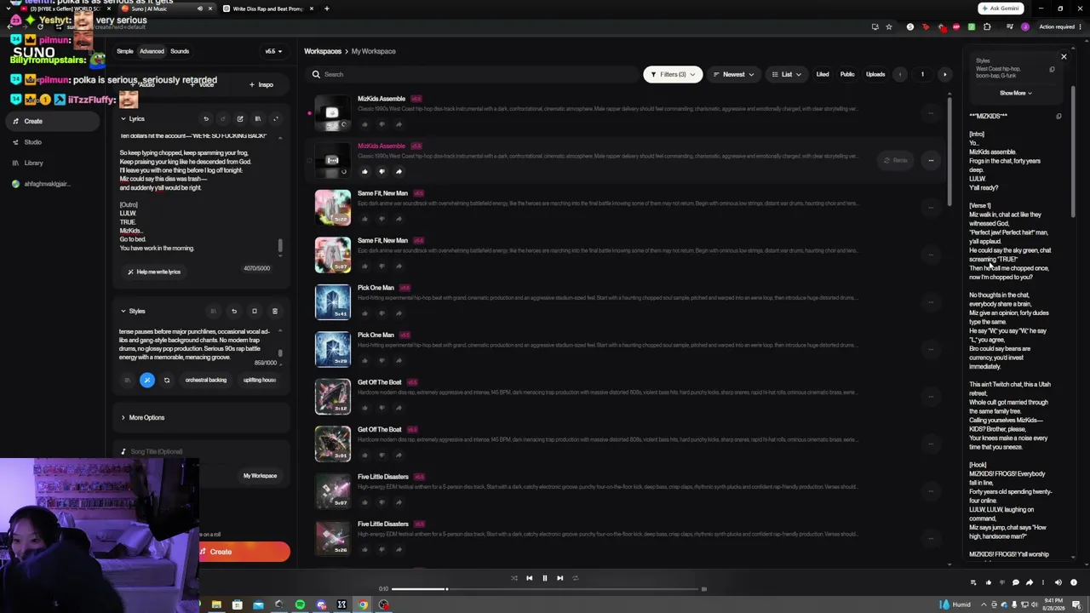
Task: Open the Filters (3) dropdown
Action: click(x=672, y=74)
